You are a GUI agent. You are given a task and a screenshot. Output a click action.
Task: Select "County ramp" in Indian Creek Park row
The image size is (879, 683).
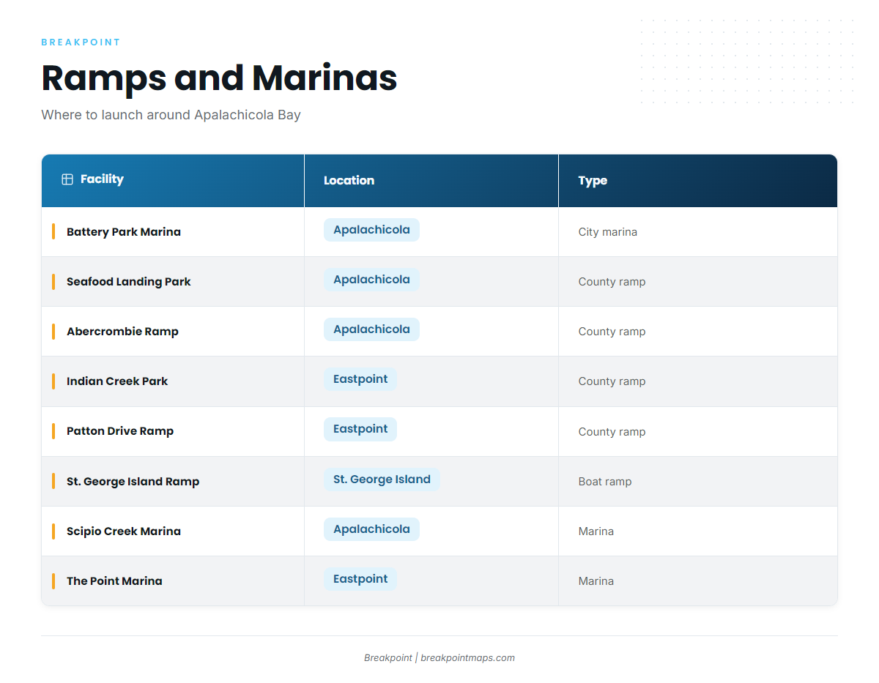(612, 381)
